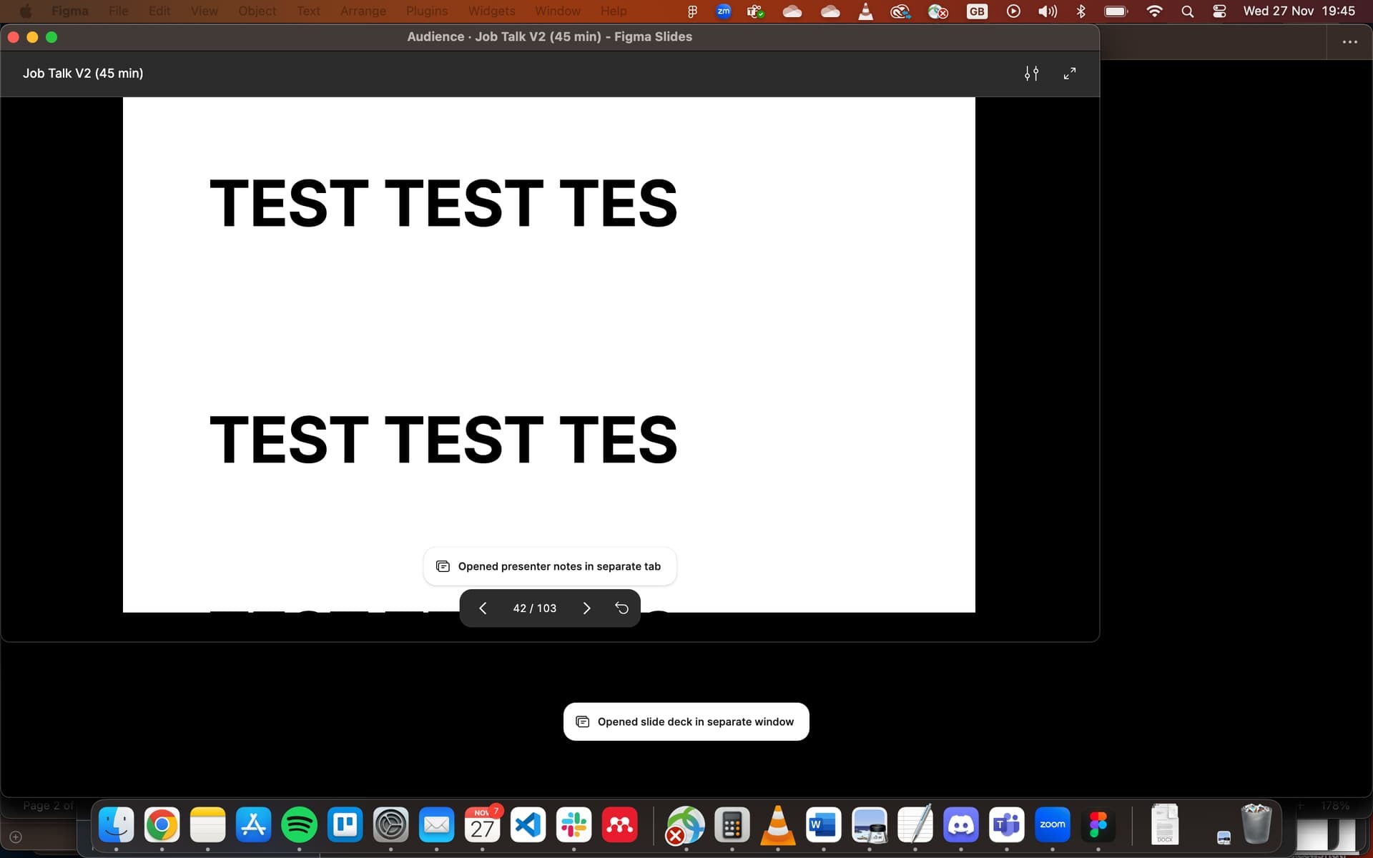Click the Now Playing icon in menu bar
This screenshot has width=1373, height=858.
click(x=1013, y=11)
